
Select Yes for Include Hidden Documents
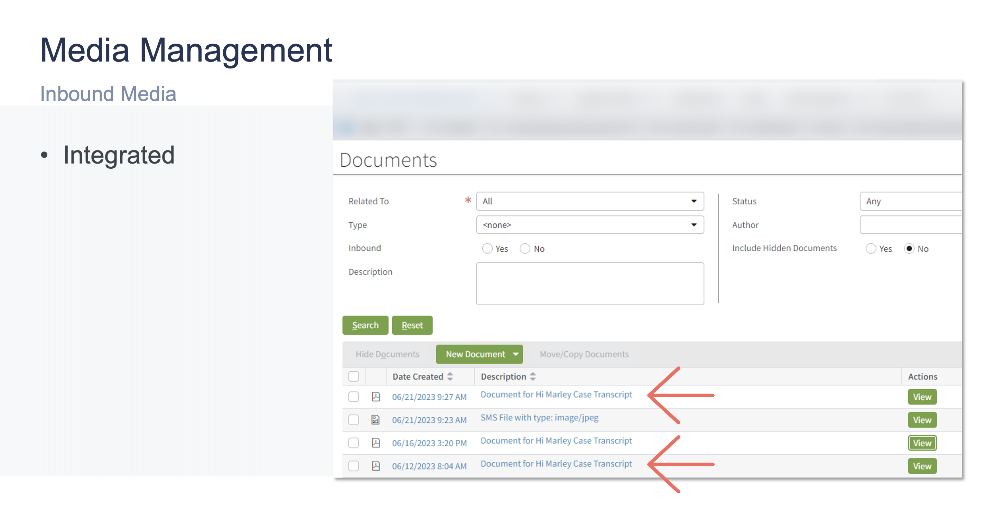pos(871,248)
